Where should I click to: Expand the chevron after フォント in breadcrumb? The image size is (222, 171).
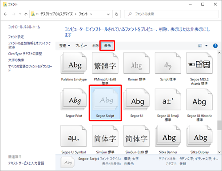[91, 14]
